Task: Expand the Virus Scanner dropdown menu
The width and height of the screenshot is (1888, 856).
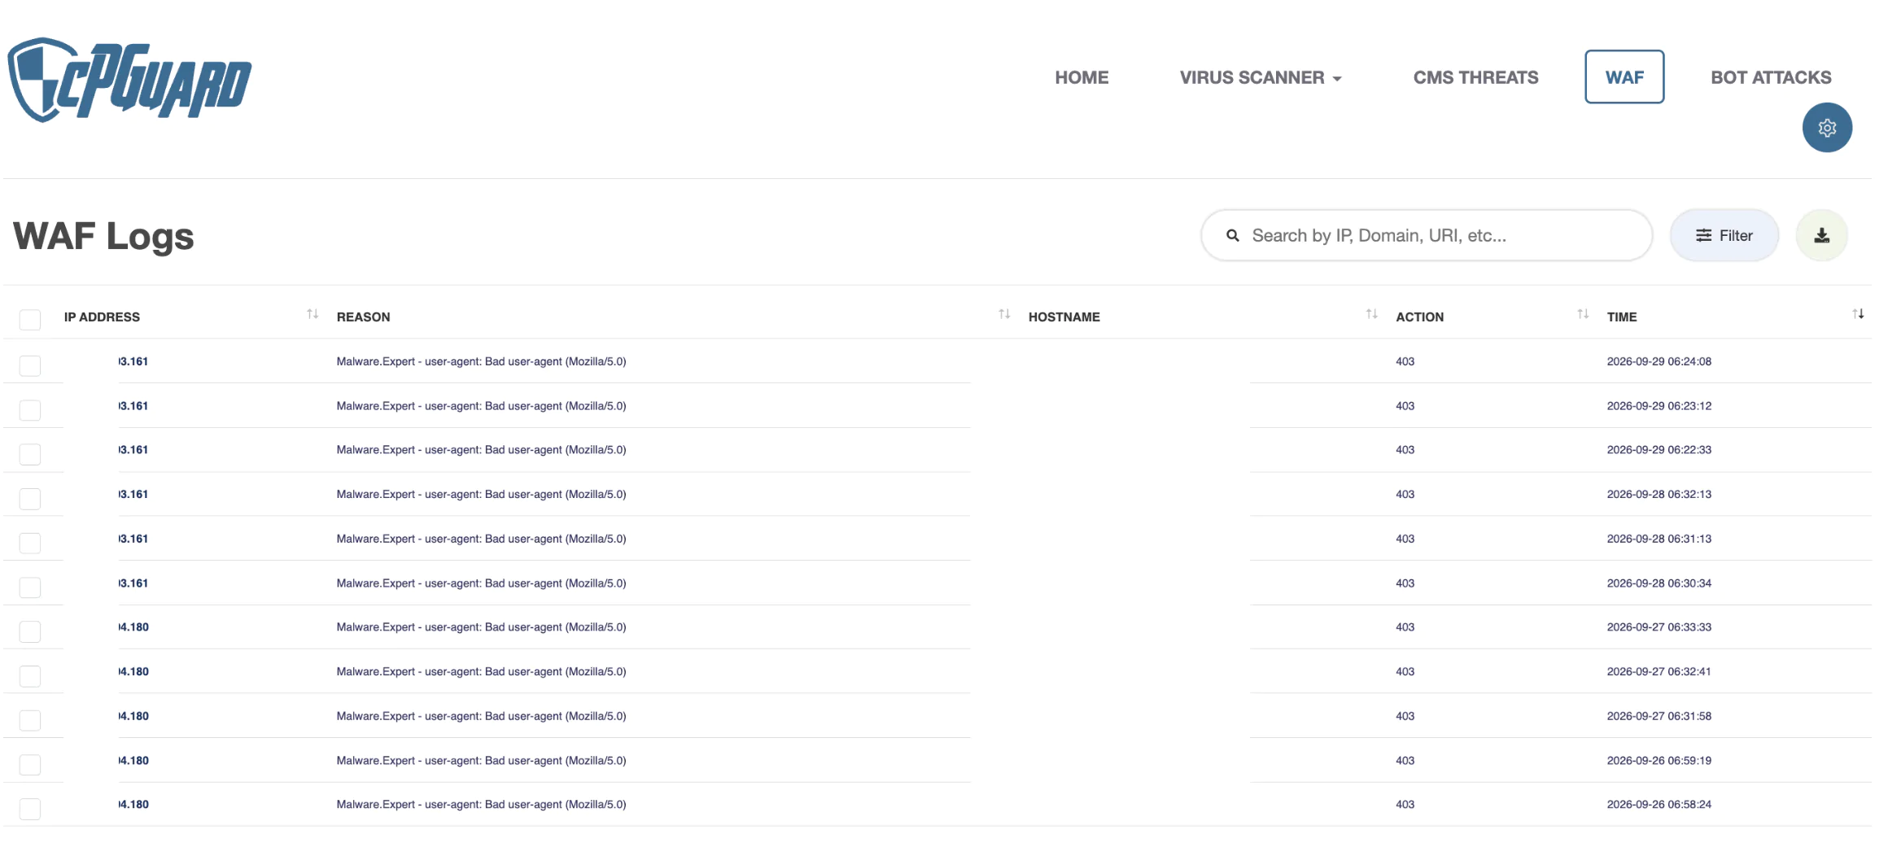Action: pyautogui.click(x=1261, y=77)
